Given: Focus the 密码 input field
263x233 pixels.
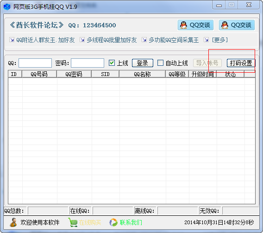Looking at the screenshot, I should click(88, 63).
